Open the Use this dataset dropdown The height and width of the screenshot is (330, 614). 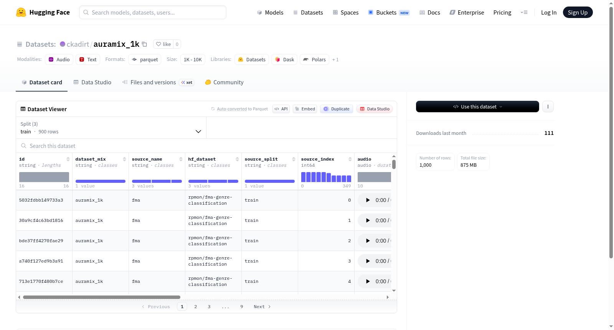tap(477, 107)
